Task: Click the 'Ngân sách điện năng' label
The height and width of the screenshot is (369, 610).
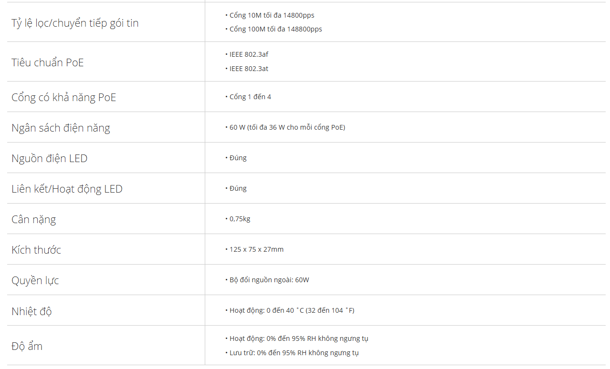Action: coord(61,128)
